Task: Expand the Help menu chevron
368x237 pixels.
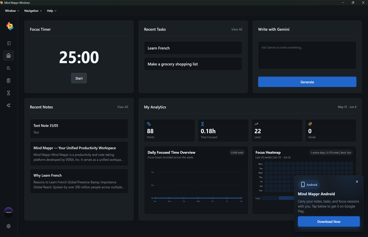Action: click(x=55, y=11)
